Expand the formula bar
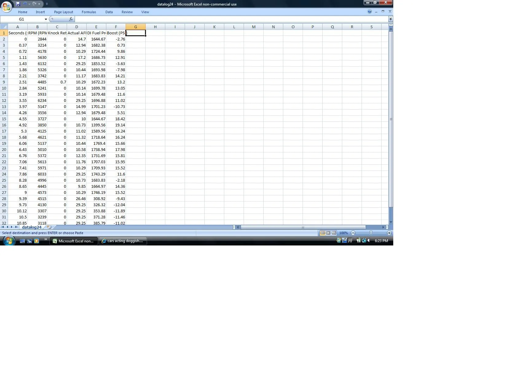This screenshot has height=382, width=510. tap(390, 19)
